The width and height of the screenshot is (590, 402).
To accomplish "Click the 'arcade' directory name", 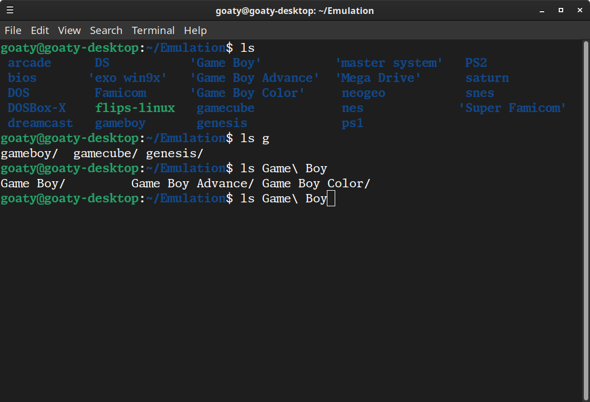I will point(30,62).
